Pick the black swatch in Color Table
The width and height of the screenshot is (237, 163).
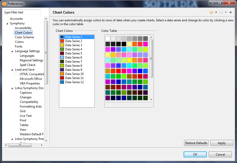pyautogui.click(x=124, y=44)
